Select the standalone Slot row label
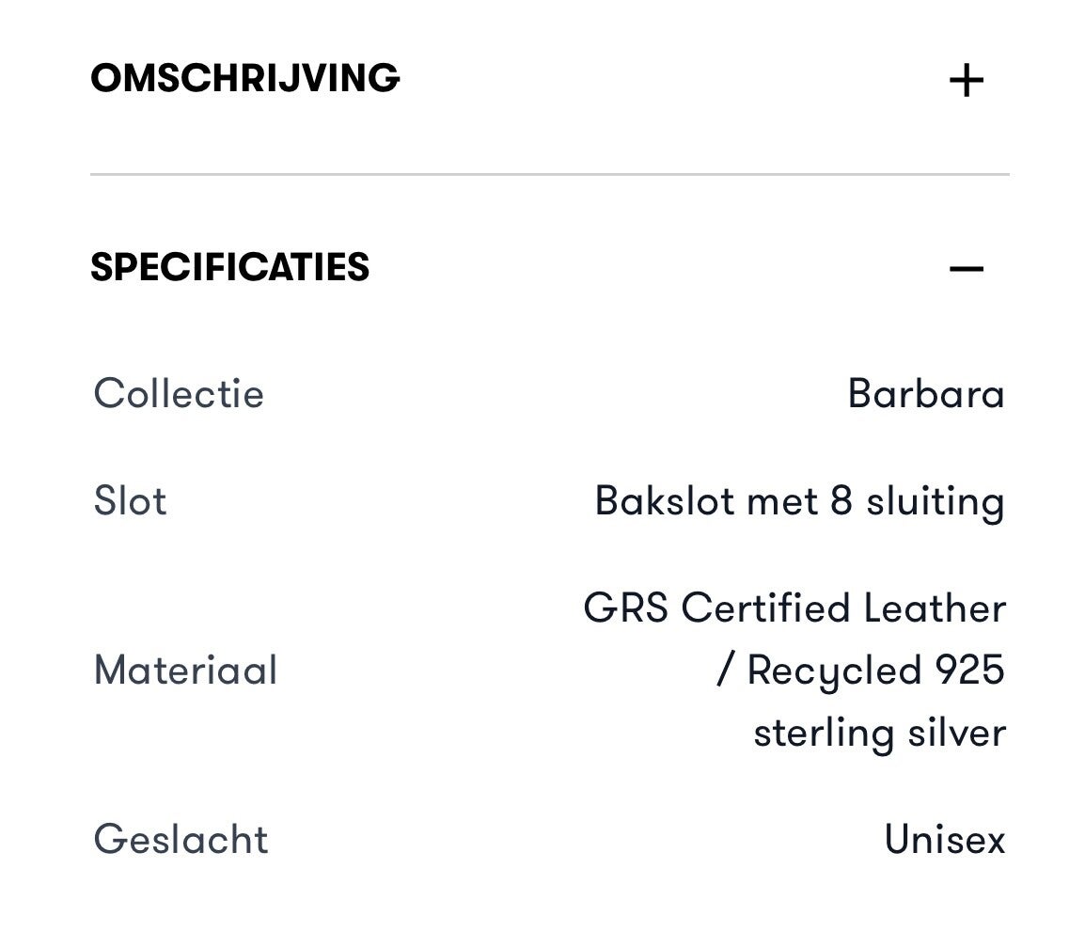The image size is (1085, 947). coord(130,501)
